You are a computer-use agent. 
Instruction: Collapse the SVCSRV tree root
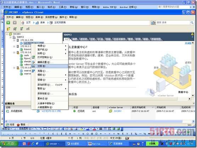(x=7, y=34)
